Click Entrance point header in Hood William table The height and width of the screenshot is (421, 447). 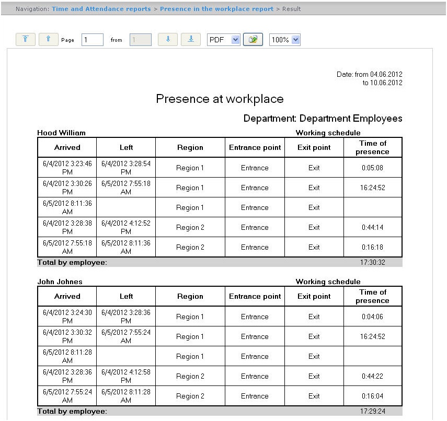click(255, 147)
